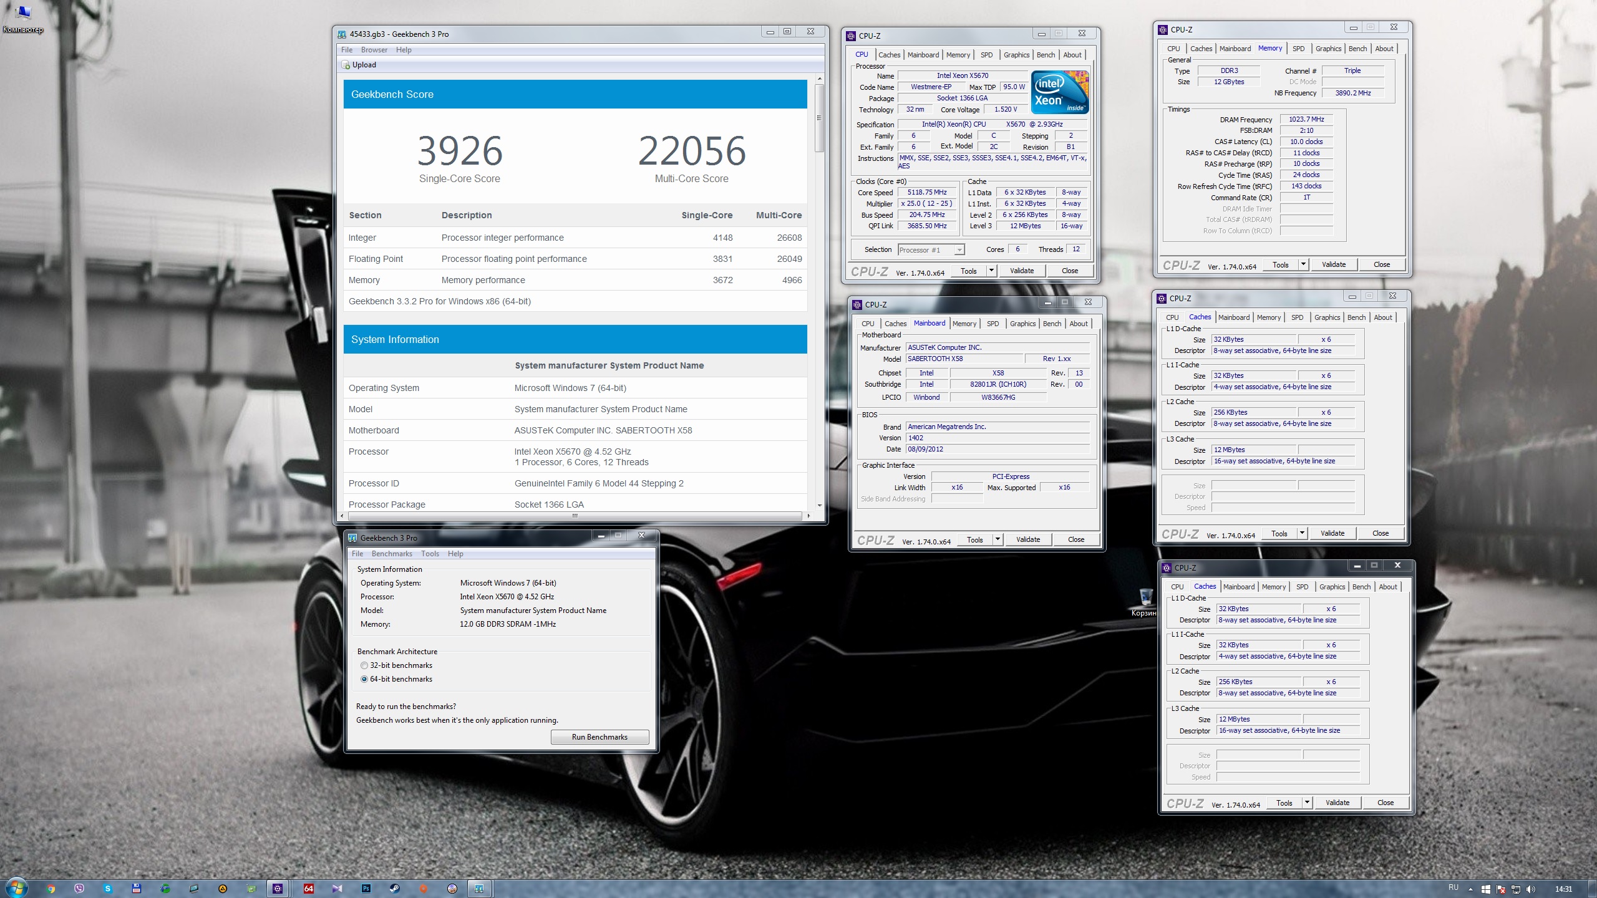Open the Recycle Bin desktop icon
This screenshot has height=898, width=1597.
tap(1145, 597)
